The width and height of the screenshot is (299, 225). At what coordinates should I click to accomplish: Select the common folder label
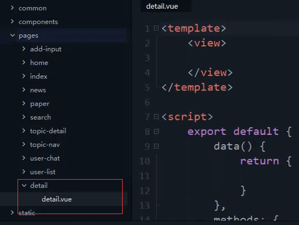[x=33, y=8]
